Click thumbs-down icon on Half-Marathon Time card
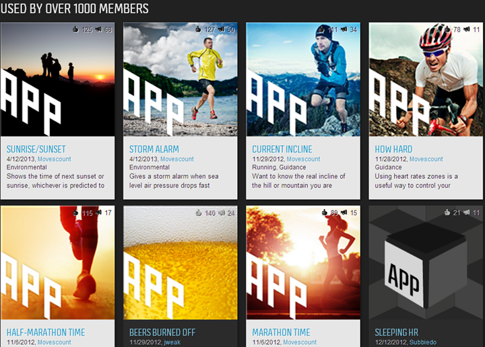 coord(98,213)
